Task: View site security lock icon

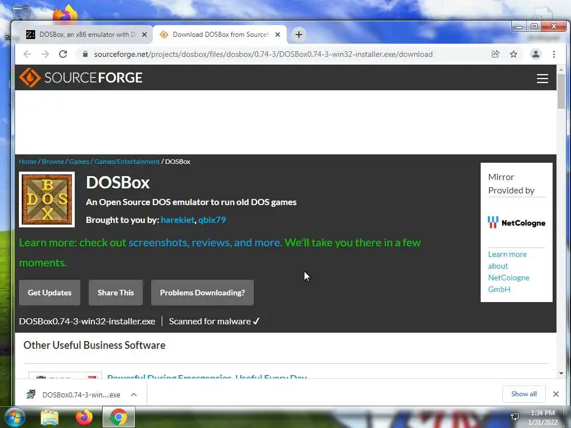Action: tap(85, 54)
